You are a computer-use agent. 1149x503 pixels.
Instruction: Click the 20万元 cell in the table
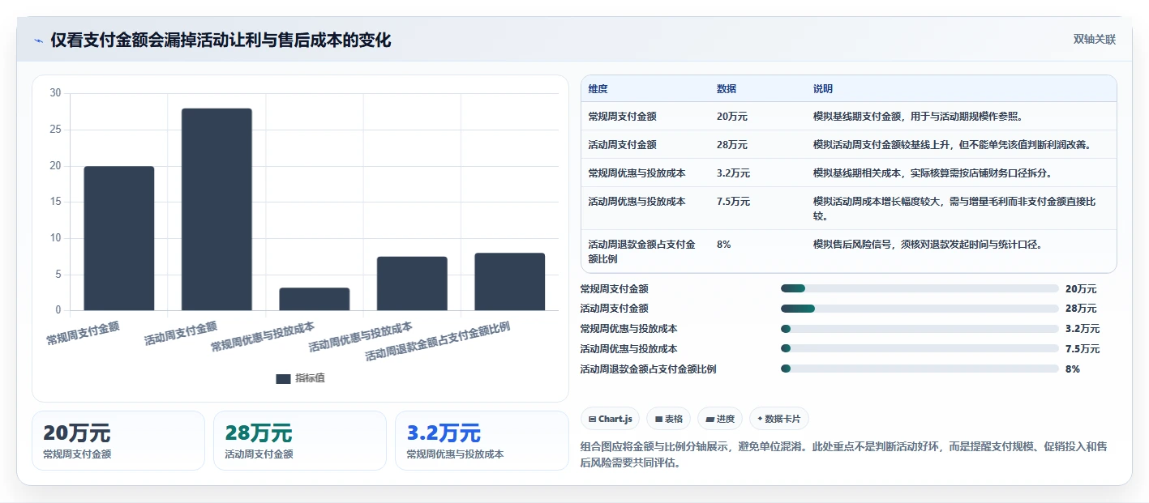(732, 117)
